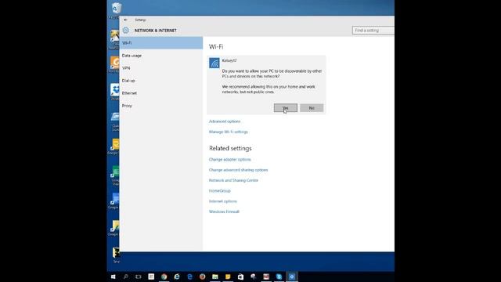This screenshot has width=501, height=282.
Task: Click Change adapter options
Action: point(230,160)
